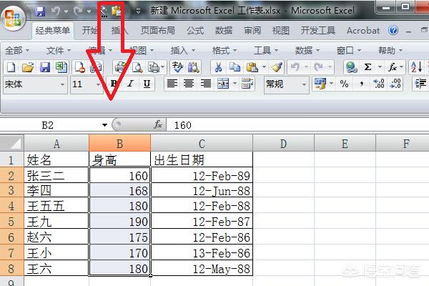This screenshot has width=429, height=286.
Task: Open the 宋体 font name dropdown
Action: (x=63, y=84)
